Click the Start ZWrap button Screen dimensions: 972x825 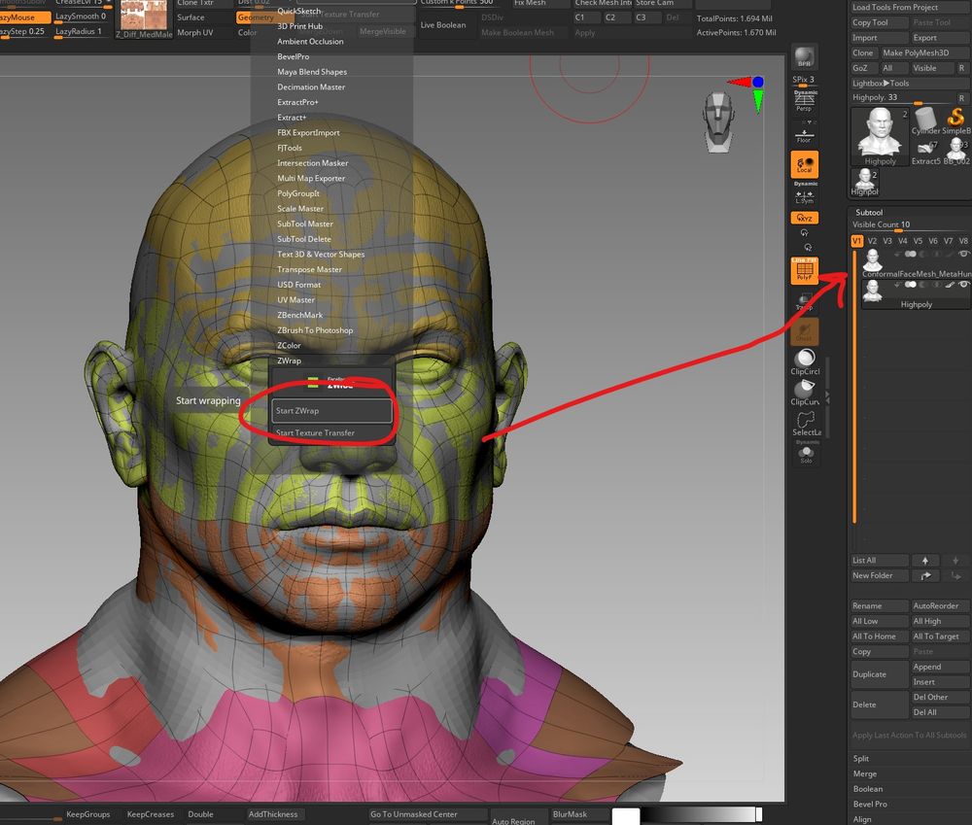coord(331,411)
